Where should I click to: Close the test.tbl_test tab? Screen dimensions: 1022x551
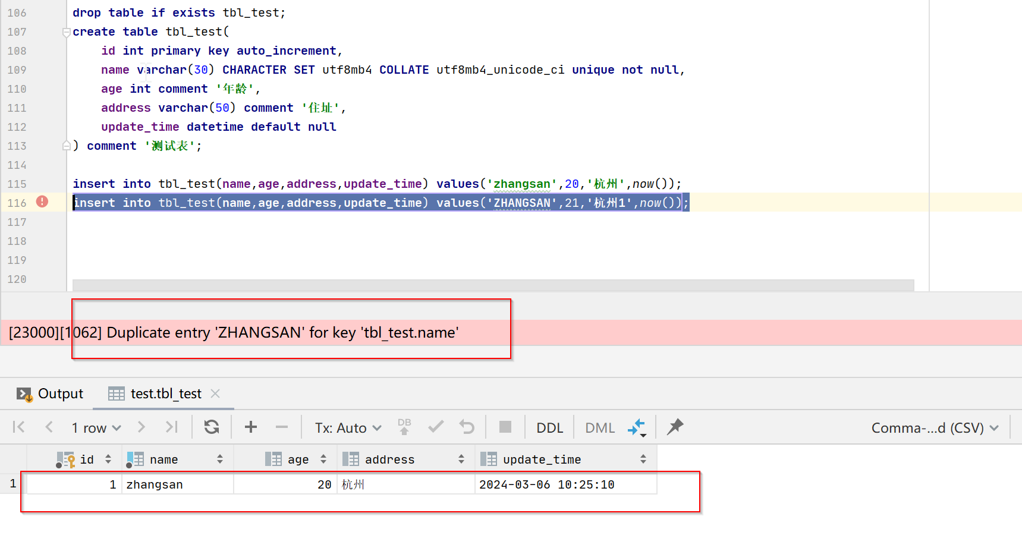215,393
